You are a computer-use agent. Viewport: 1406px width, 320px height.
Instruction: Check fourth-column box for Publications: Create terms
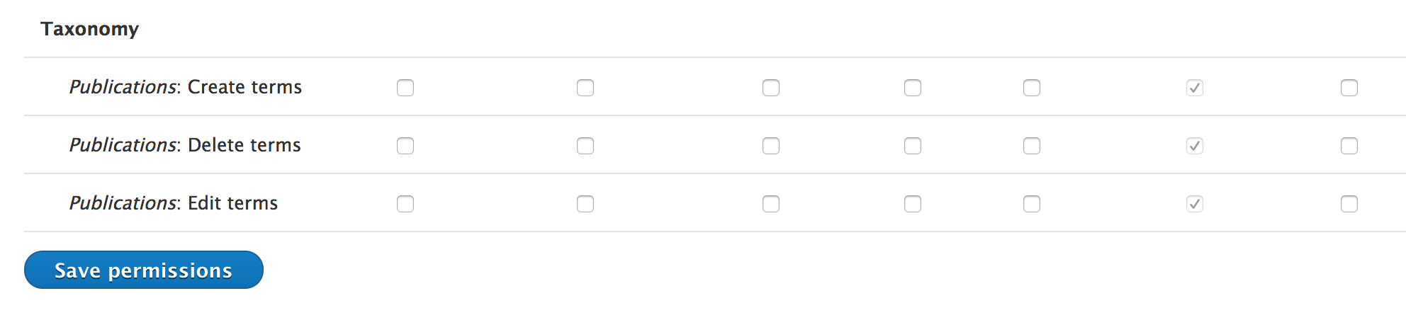(913, 88)
